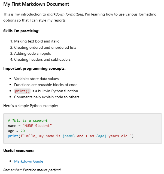Click the "Variables store data values" bullet
This screenshot has width=164, height=174.
[x=36, y=79]
